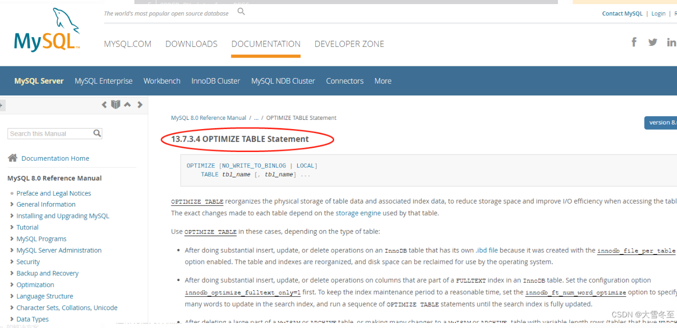Open the search by clicking the magnifier icon
The image size is (677, 328).
click(241, 10)
